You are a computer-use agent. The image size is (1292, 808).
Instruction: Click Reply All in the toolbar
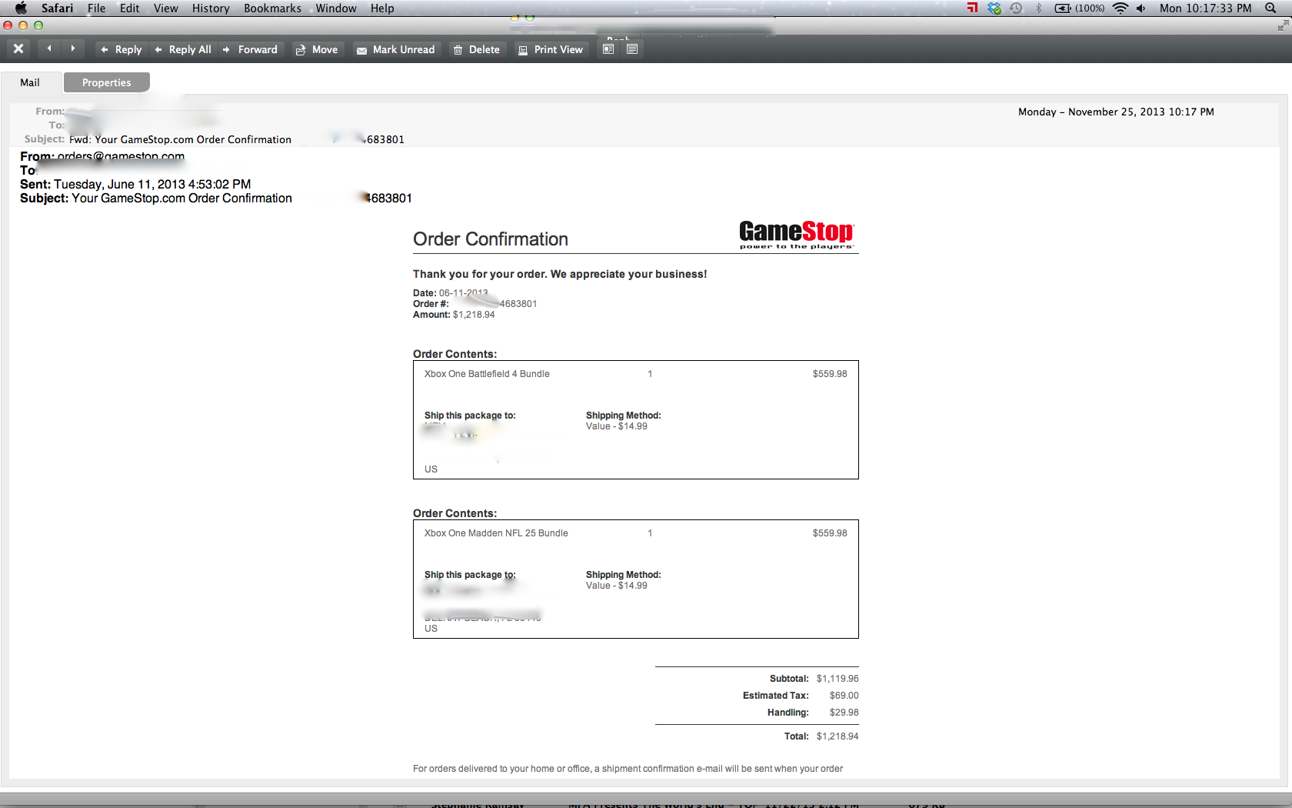click(x=183, y=49)
